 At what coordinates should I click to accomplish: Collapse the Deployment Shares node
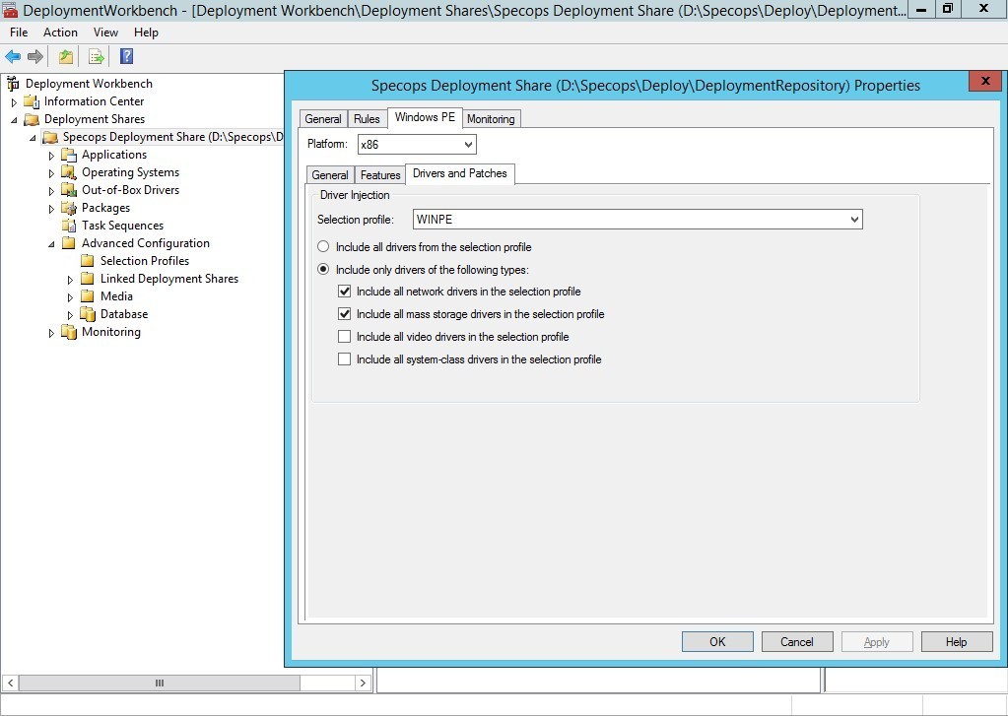pyautogui.click(x=14, y=120)
